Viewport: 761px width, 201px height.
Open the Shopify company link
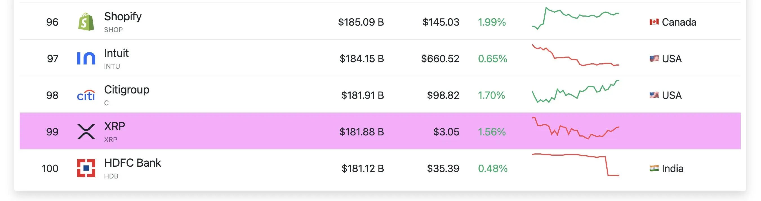pos(123,17)
